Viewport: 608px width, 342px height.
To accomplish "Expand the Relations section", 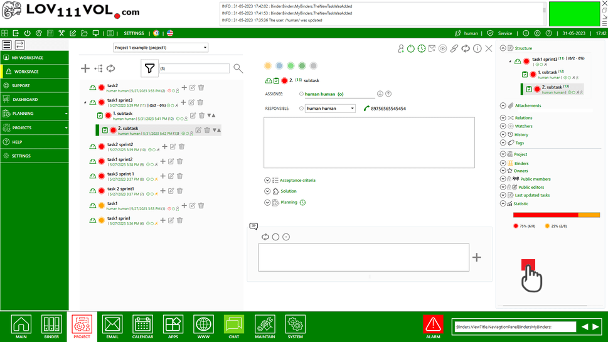I will (503, 118).
